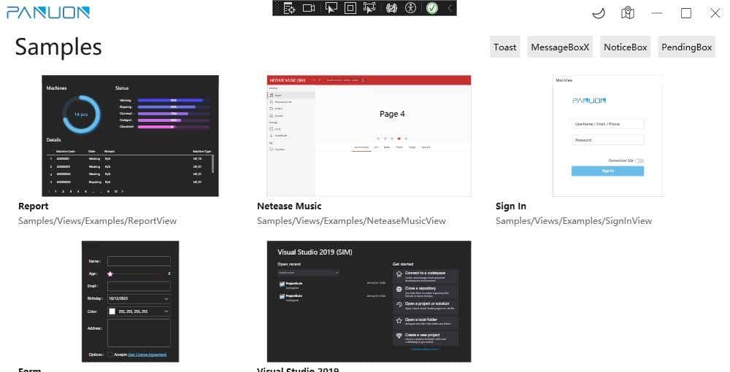Switch to dark theme via moon icon

(599, 13)
